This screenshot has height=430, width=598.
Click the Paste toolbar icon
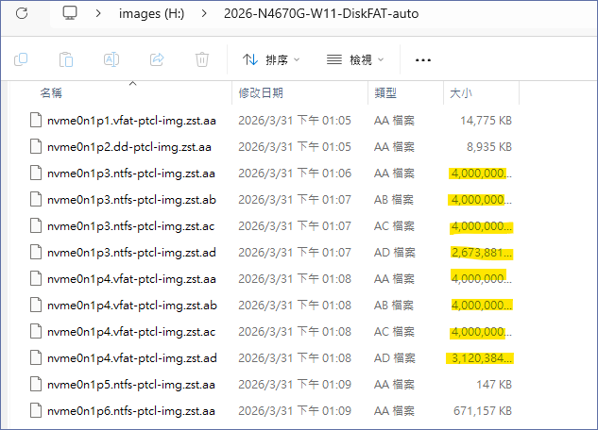click(x=66, y=59)
